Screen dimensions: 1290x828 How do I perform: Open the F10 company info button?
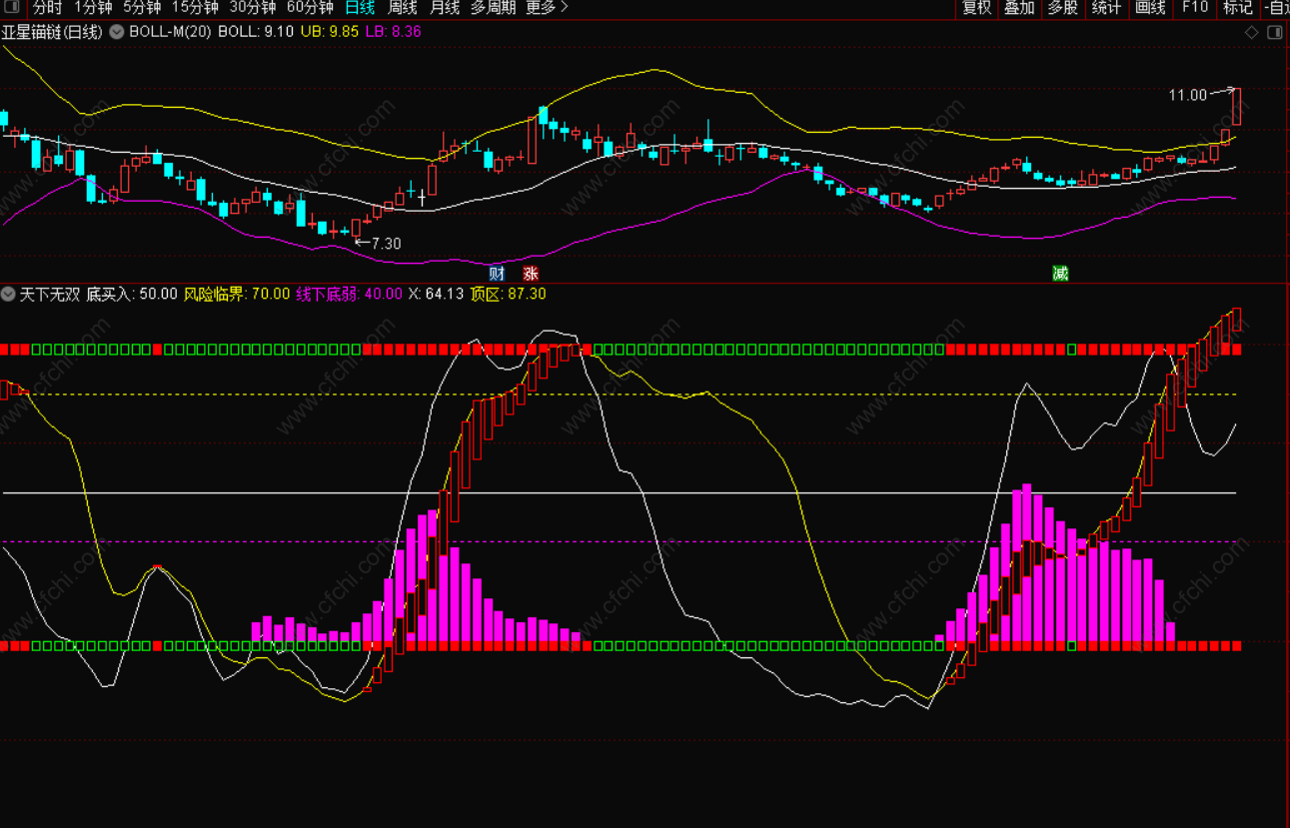(1194, 8)
